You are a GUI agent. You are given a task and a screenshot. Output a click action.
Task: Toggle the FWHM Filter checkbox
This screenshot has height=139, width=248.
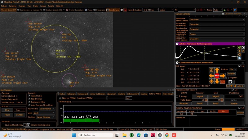tap(29, 99)
